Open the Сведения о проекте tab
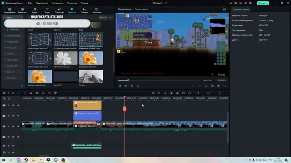This screenshot has height=163, width=291. (x=241, y=10)
